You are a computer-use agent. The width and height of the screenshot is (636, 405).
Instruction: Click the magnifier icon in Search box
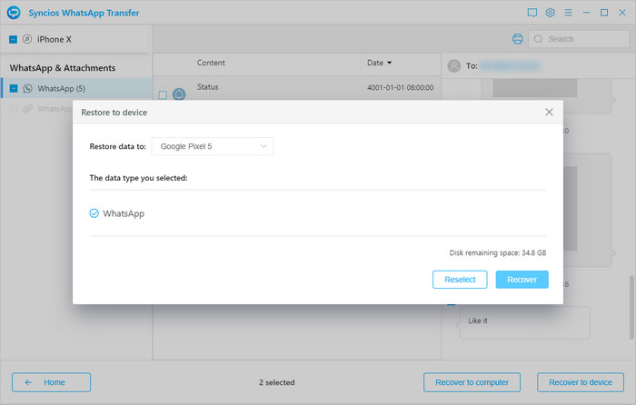click(538, 39)
